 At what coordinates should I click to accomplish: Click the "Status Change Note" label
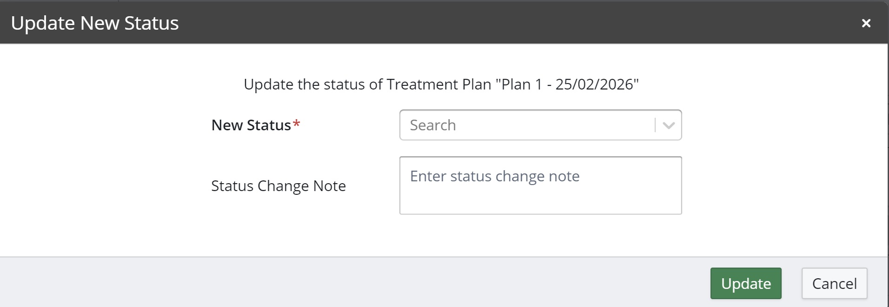click(x=278, y=186)
